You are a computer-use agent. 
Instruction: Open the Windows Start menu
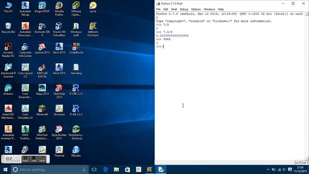click(x=5, y=170)
